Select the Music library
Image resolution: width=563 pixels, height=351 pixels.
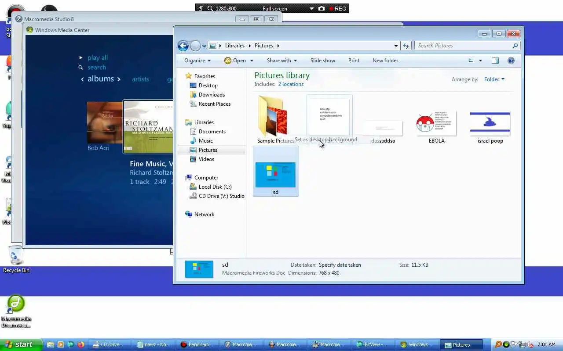click(x=205, y=140)
